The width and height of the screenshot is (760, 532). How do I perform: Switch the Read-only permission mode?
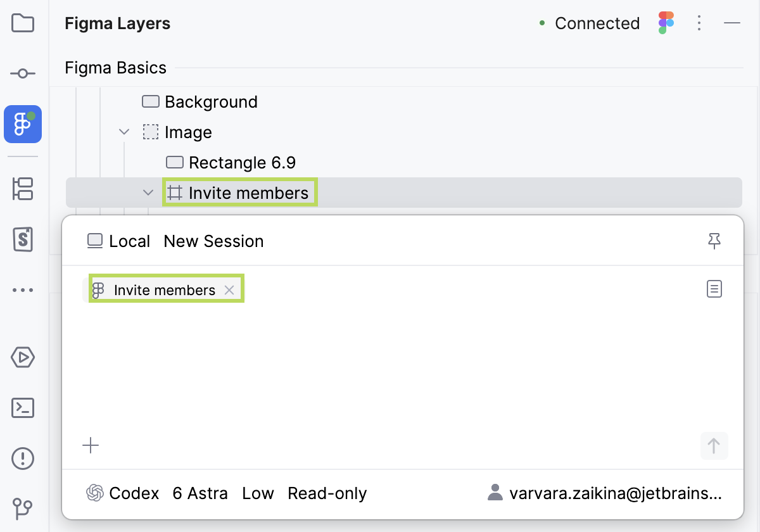click(x=327, y=493)
